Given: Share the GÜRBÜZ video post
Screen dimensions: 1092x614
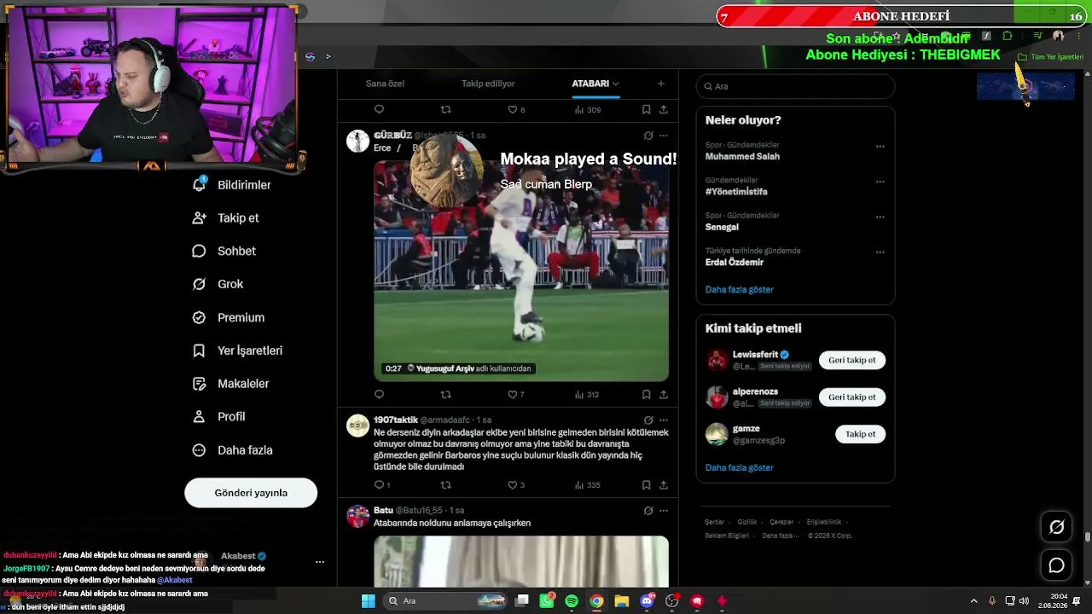Looking at the screenshot, I should point(663,394).
